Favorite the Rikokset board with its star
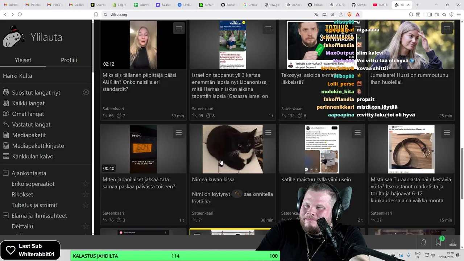The height and width of the screenshot is (261, 464). pos(86,194)
